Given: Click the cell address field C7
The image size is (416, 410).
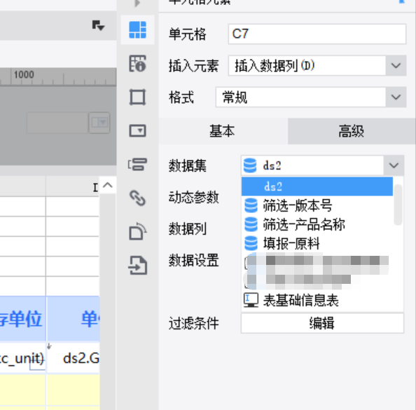Looking at the screenshot, I should pos(317,34).
